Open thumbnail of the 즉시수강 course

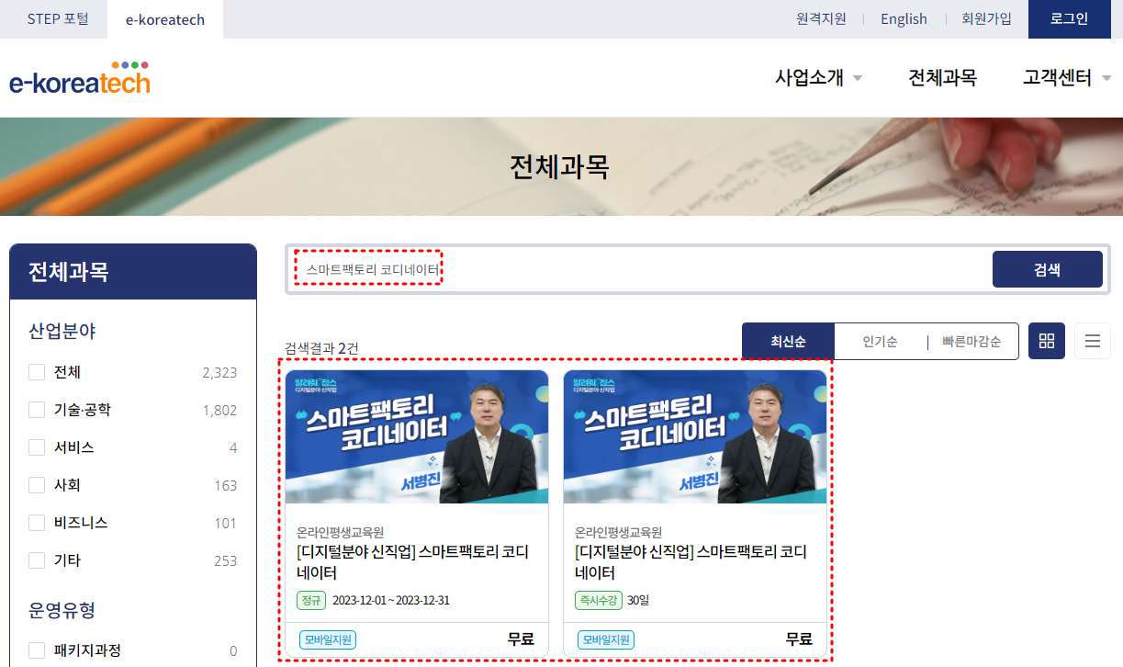coord(695,436)
